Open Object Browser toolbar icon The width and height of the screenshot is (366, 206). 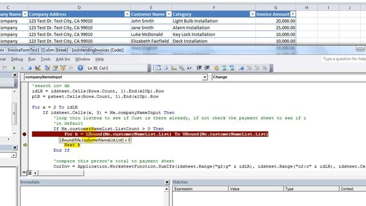pos(63,68)
